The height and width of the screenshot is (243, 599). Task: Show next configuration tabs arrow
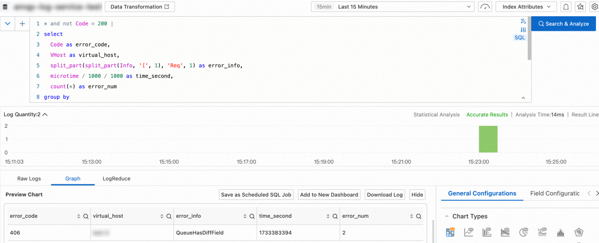click(x=597, y=194)
